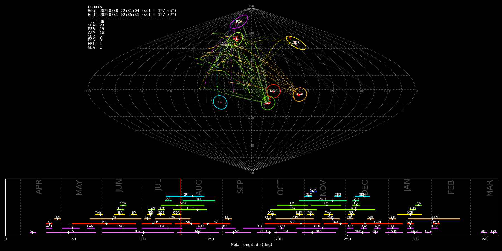
Task: Click the 350 tick on solar longitude axis
Action: tap(484, 239)
